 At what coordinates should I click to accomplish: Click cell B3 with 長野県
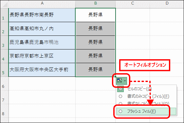tap(95, 42)
